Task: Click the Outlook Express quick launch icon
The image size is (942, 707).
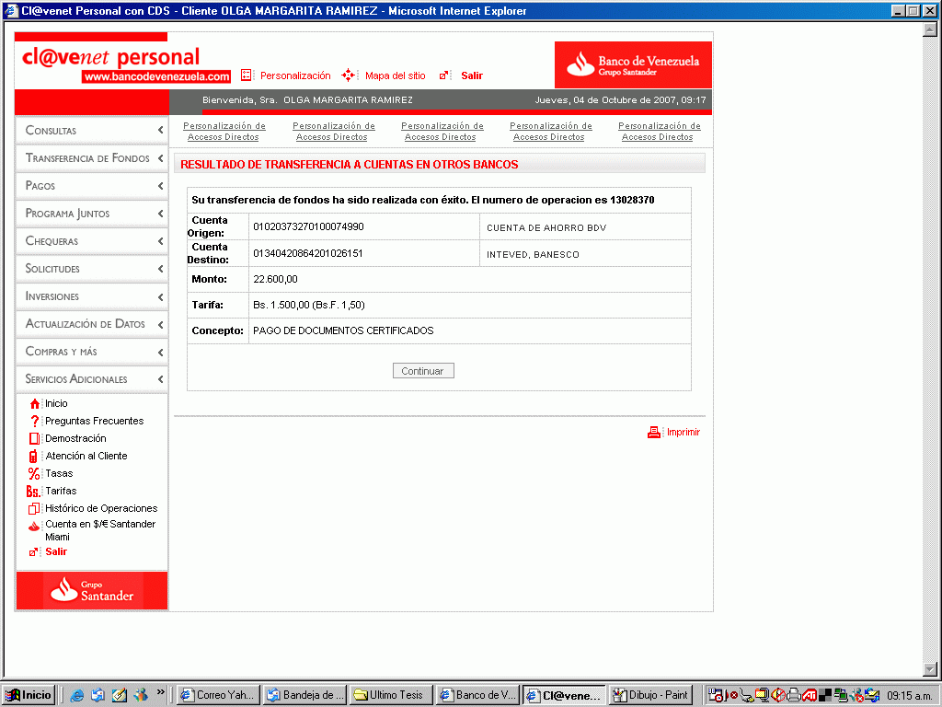Action: pyautogui.click(x=98, y=695)
